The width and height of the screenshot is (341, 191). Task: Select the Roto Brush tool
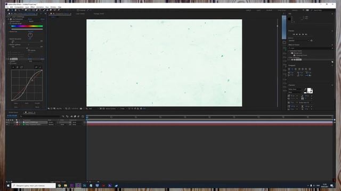pos(54,10)
